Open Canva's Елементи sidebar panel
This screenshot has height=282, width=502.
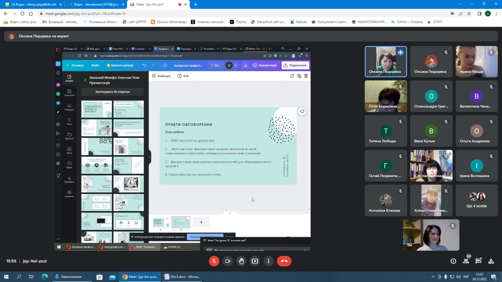point(69,93)
